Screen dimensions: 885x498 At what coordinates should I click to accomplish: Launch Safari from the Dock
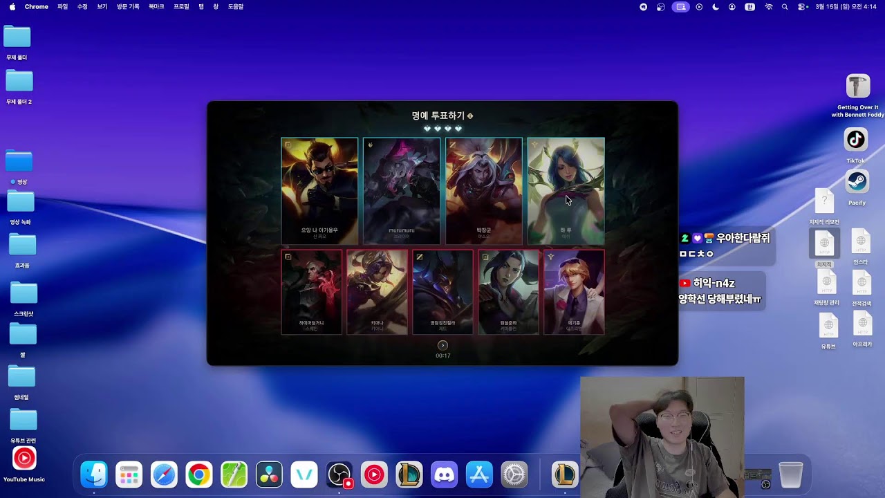(x=165, y=474)
